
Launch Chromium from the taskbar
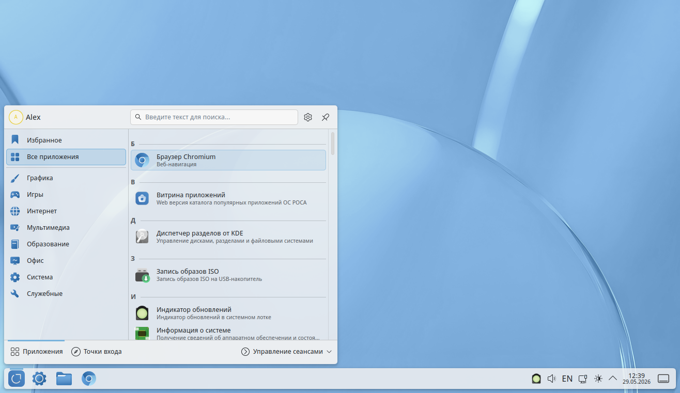coord(89,379)
